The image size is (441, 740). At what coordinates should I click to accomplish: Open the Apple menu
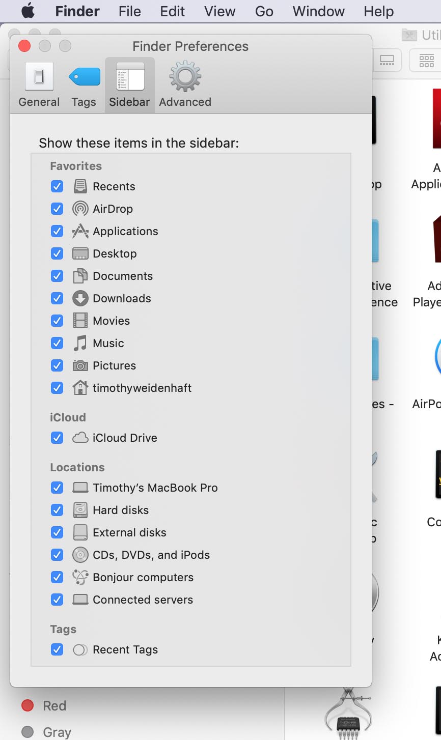28,11
